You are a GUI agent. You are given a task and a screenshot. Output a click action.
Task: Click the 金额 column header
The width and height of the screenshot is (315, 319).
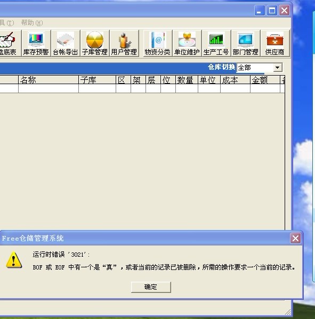[x=265, y=80]
